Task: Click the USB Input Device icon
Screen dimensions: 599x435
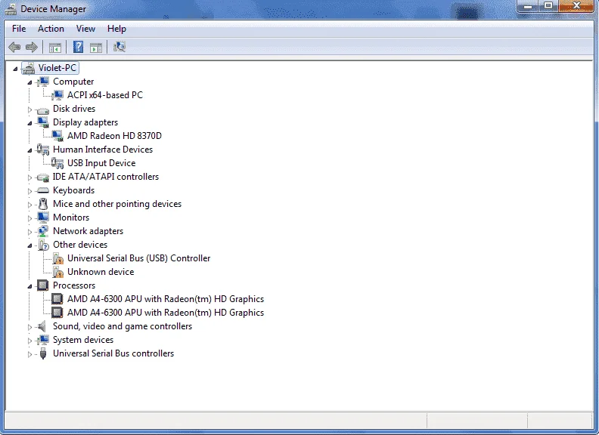Action: click(57, 163)
